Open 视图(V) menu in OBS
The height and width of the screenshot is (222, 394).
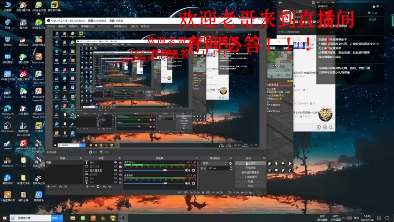73,26
